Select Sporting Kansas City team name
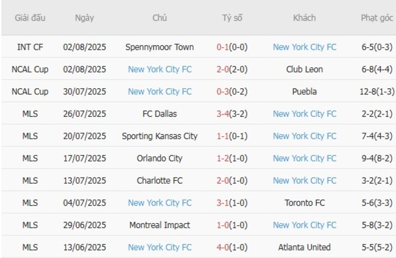 [x=160, y=136]
